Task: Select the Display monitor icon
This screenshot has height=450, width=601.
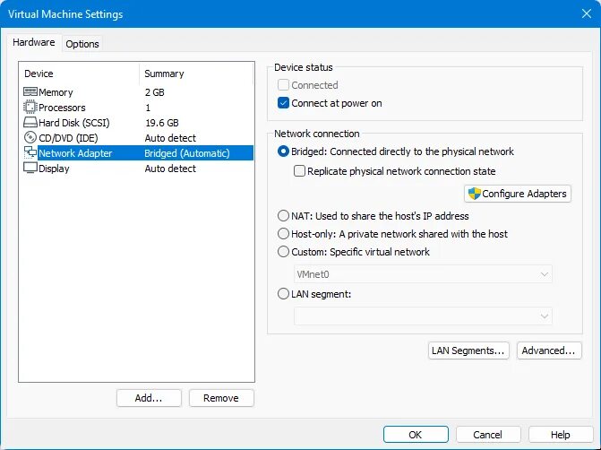Action: [30, 168]
